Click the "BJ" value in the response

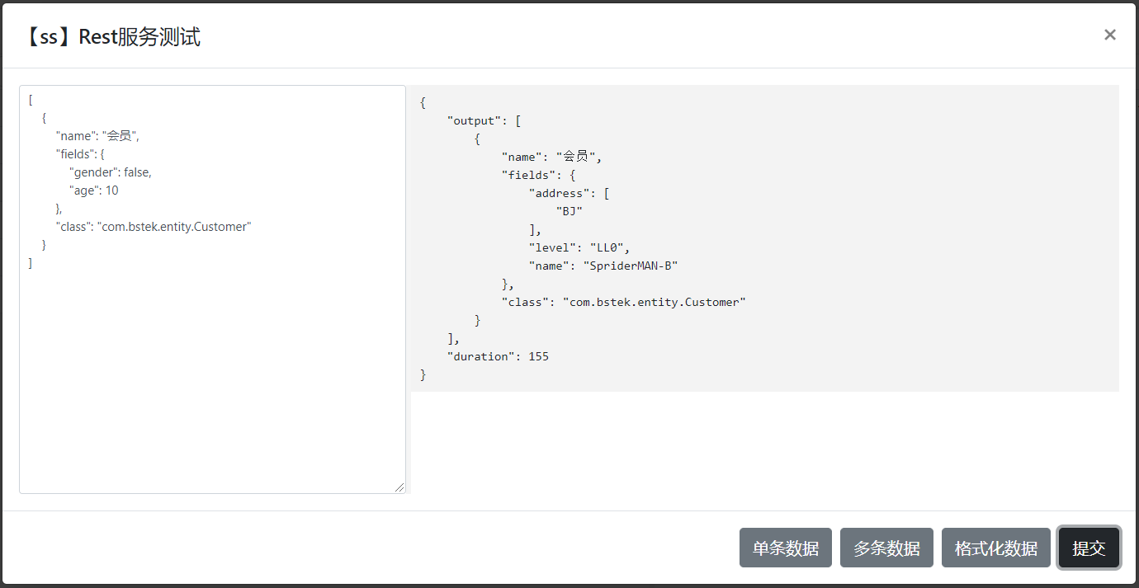point(569,211)
